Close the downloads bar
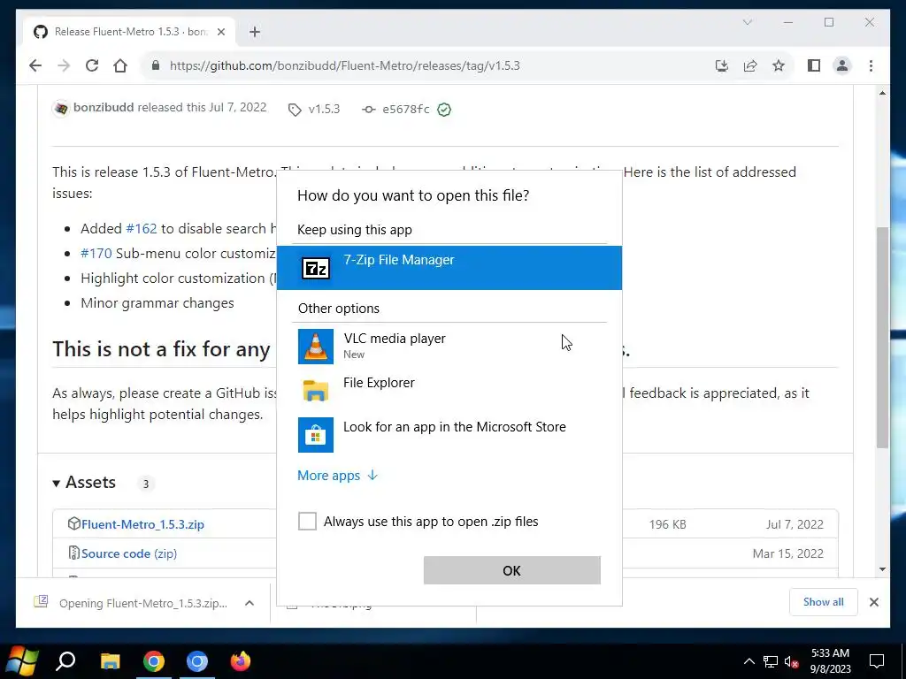 tap(874, 602)
